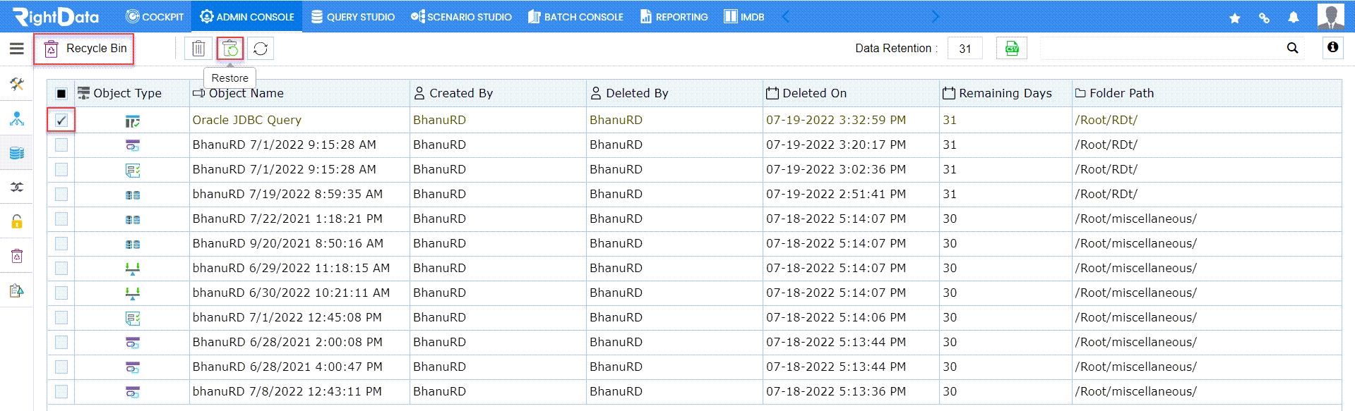1355x411 pixels.
Task: Switch to the Query Studio tab
Action: pyautogui.click(x=352, y=16)
